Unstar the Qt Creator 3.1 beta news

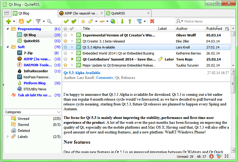[x=65, y=41]
